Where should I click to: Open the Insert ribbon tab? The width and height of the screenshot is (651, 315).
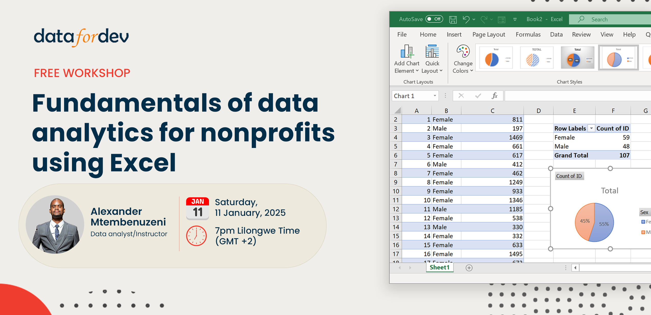pyautogui.click(x=454, y=34)
